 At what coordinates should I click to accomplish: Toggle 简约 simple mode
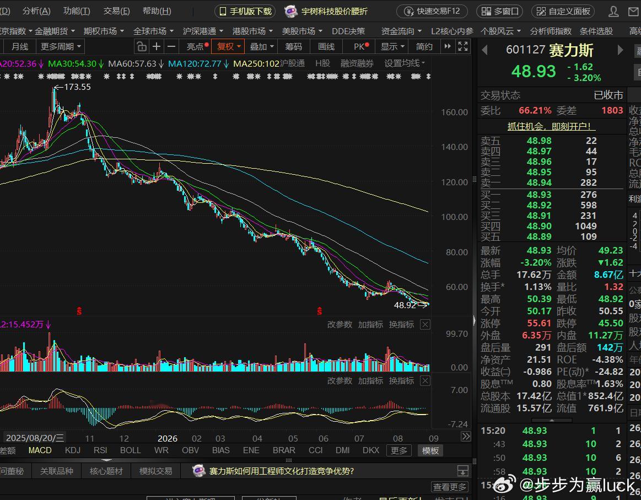click(424, 47)
